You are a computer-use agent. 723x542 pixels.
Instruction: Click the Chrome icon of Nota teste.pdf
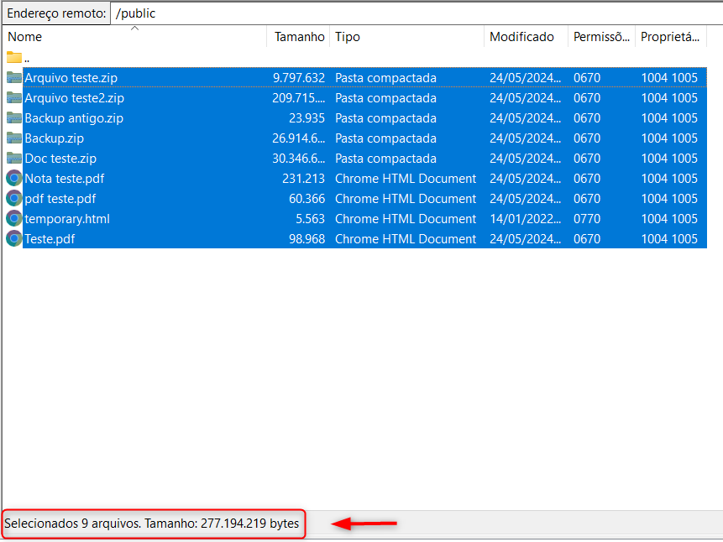click(14, 179)
